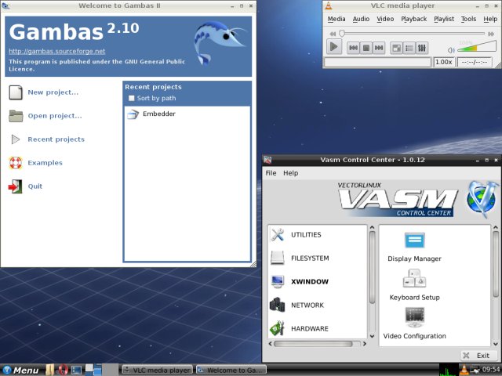Open the File menu in VASM
The height and width of the screenshot is (376, 502).
(271, 173)
